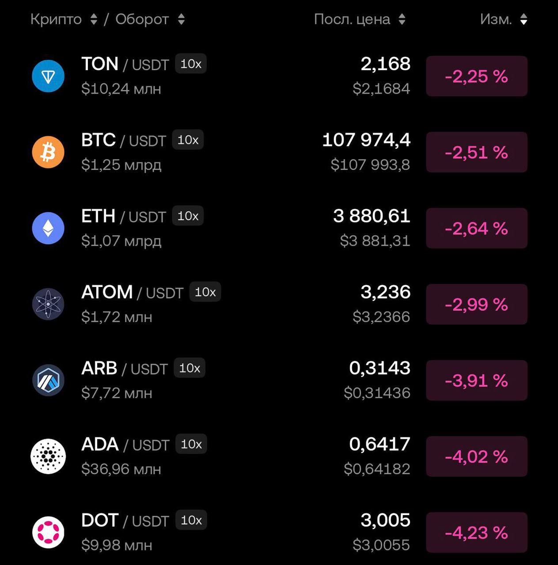Screen dimensions: 558x565
Task: Toggle the ETH -2,64 % change badge
Action: click(x=476, y=228)
